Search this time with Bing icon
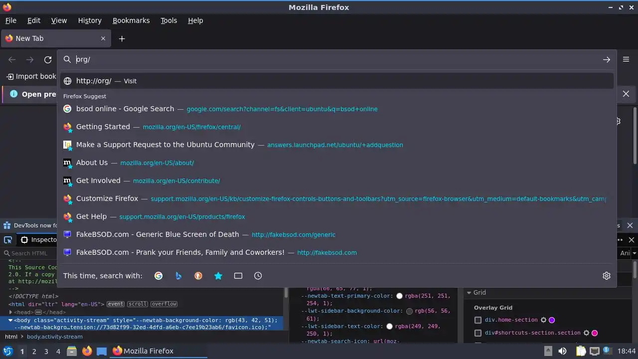The height and width of the screenshot is (359, 638). coord(178,276)
